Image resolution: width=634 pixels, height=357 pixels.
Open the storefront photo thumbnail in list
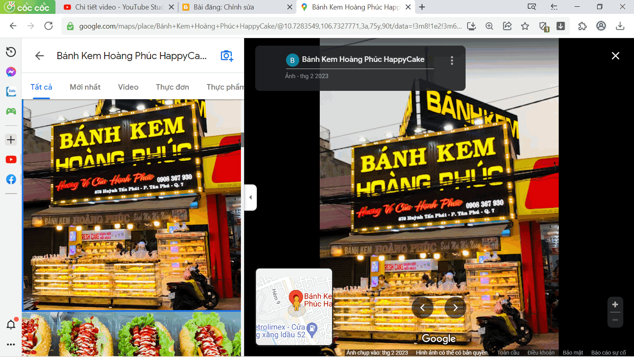point(132,205)
